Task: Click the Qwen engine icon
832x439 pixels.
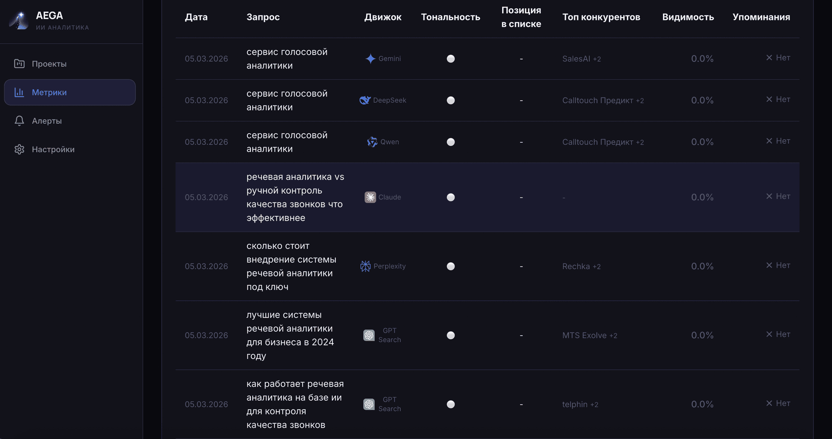Action: 372,142
